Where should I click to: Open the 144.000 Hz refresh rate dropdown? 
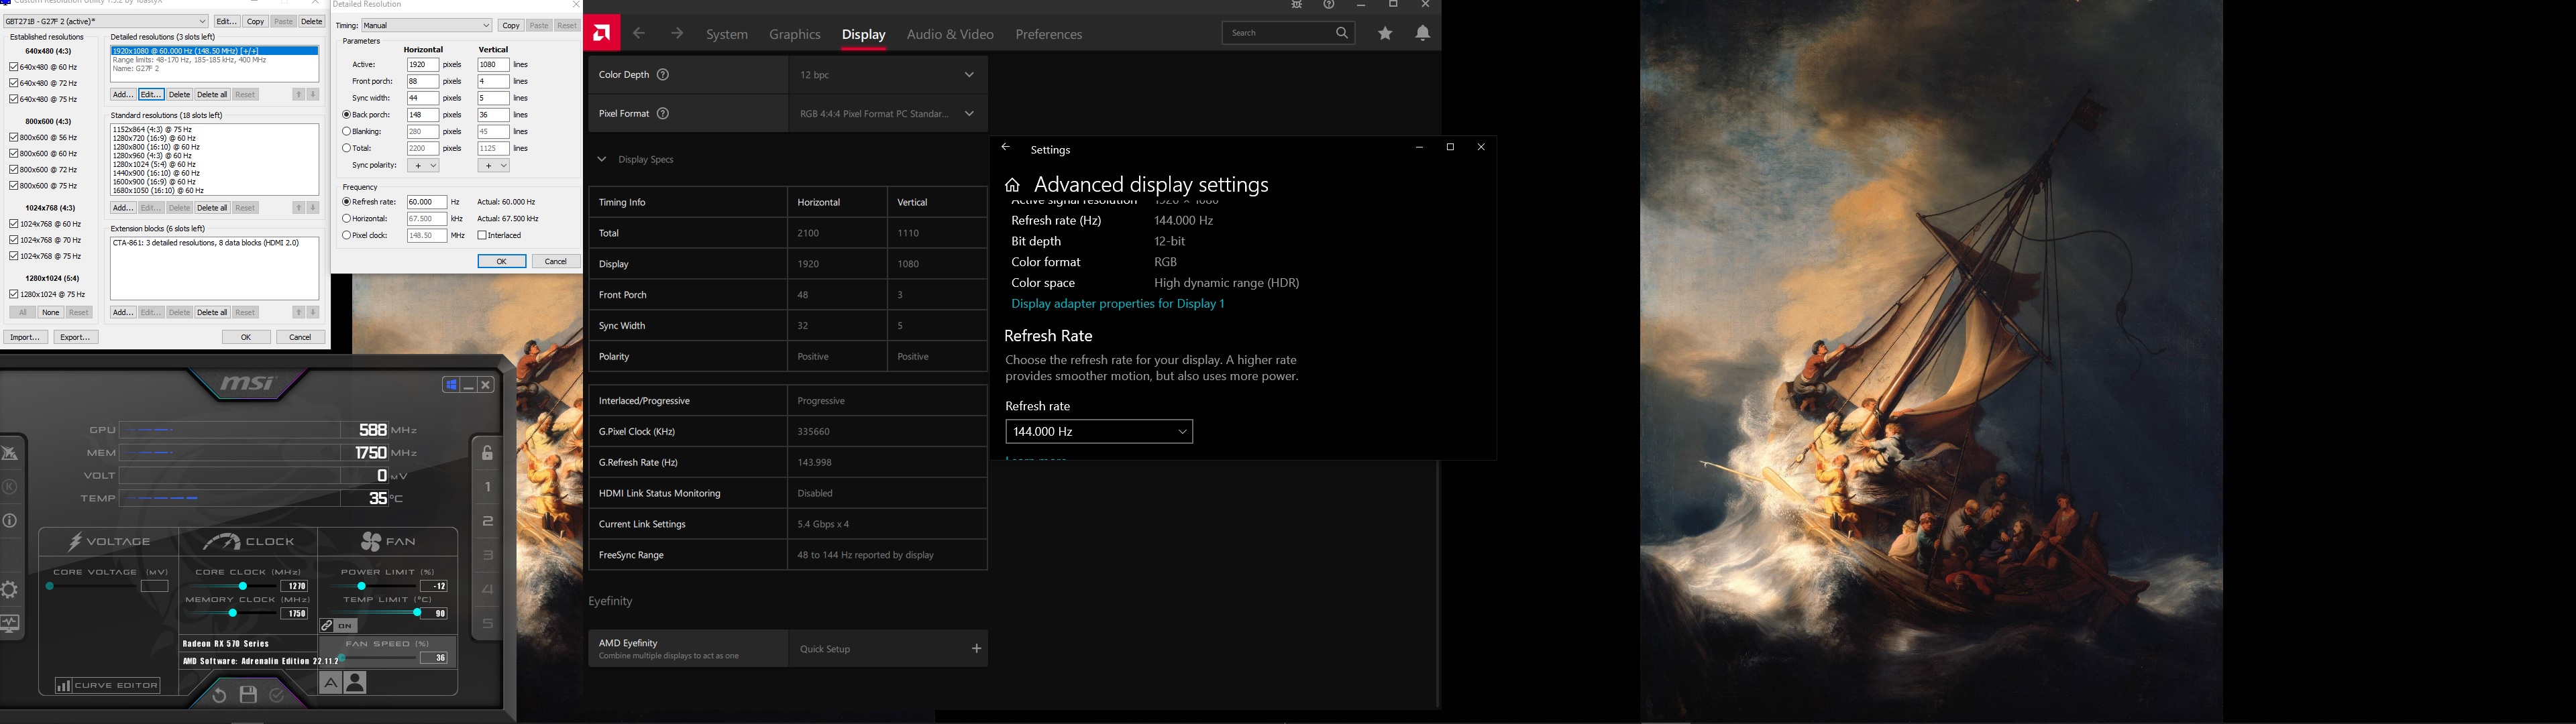[1098, 431]
